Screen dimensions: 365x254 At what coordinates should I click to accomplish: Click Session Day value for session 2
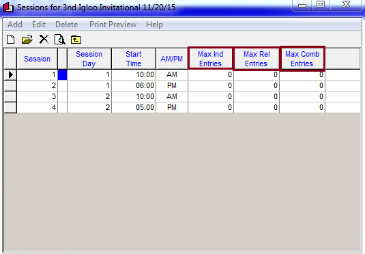[89, 86]
